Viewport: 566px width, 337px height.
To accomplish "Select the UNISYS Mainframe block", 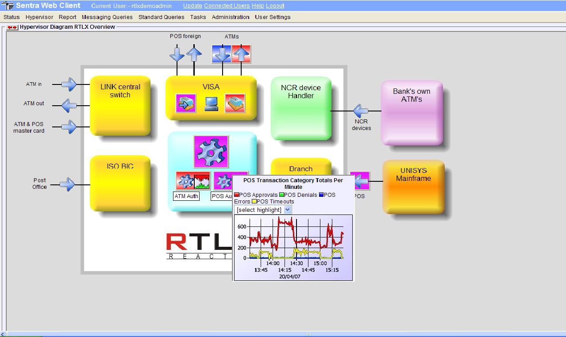I will (413, 187).
